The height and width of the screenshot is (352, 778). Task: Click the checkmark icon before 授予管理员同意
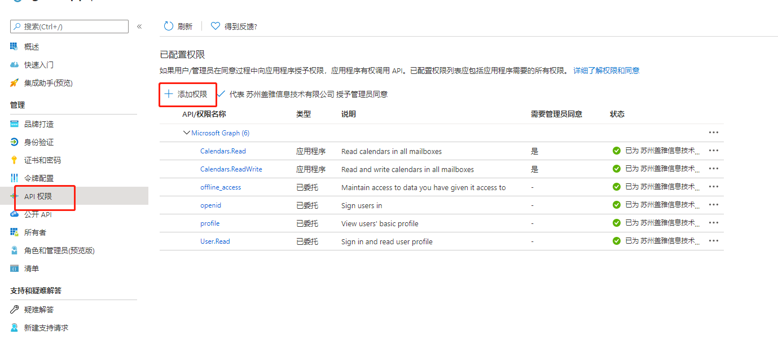point(221,94)
